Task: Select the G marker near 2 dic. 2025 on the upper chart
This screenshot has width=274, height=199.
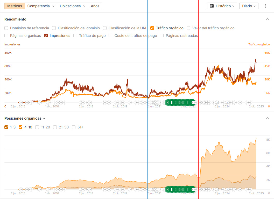Action: click(x=250, y=102)
